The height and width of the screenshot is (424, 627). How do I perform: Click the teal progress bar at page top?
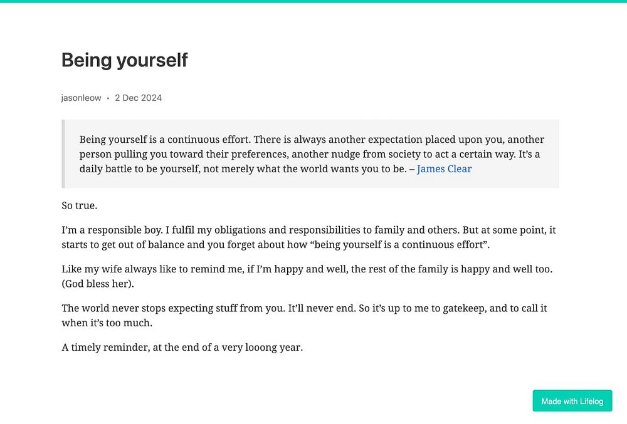click(x=313, y=1)
